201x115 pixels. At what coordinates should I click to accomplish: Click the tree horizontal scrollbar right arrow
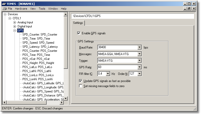pyautogui.click(x=62, y=102)
